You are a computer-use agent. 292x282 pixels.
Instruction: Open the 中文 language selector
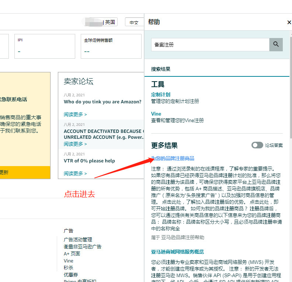[x=134, y=23]
